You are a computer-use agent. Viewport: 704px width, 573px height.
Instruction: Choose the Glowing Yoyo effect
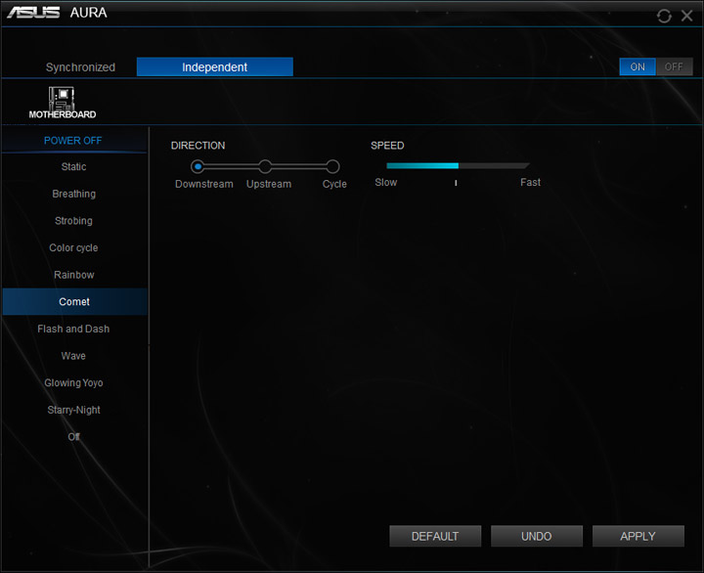(x=73, y=382)
